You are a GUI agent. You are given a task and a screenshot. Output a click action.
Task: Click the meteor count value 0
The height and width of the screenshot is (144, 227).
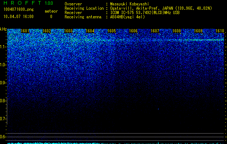[51, 17]
